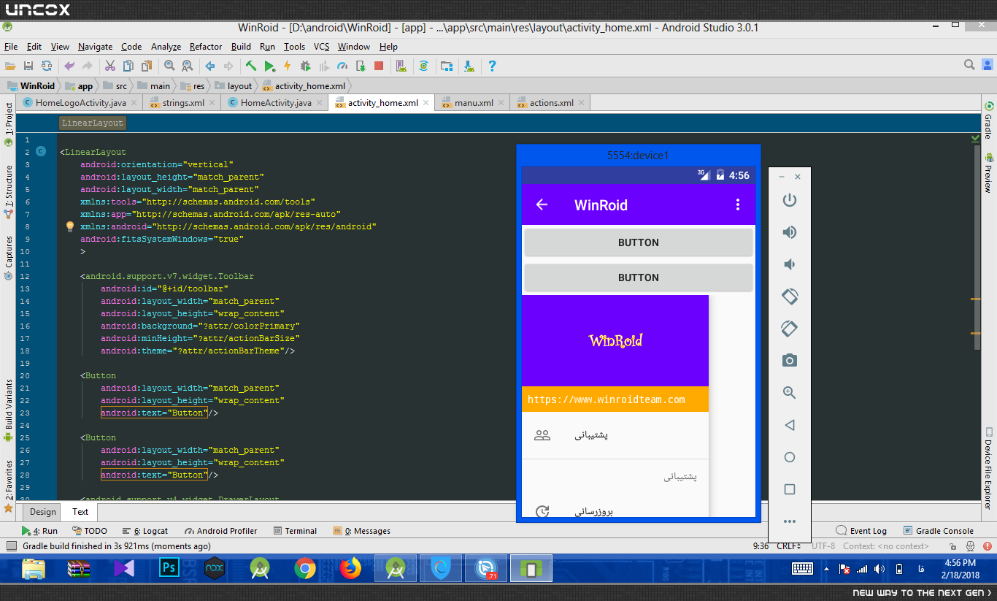This screenshot has height=601, width=997.
Task: Switch to the HomeActivity.java tab
Action: pos(276,103)
